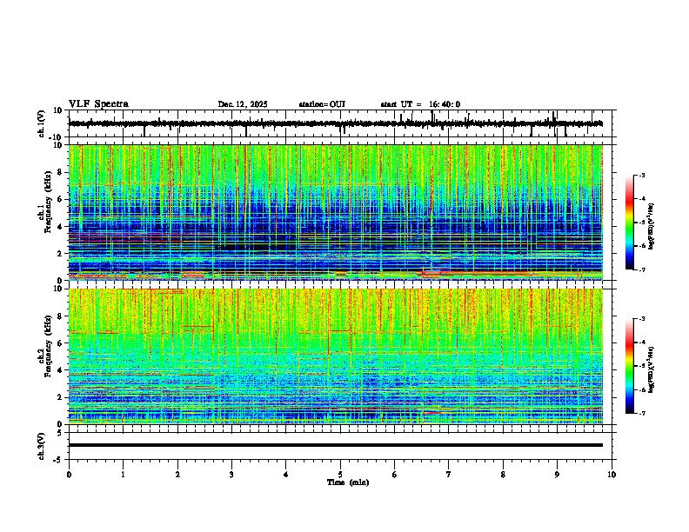
Task: Click the -7 label on ch.1 color scale
Action: pos(642,269)
